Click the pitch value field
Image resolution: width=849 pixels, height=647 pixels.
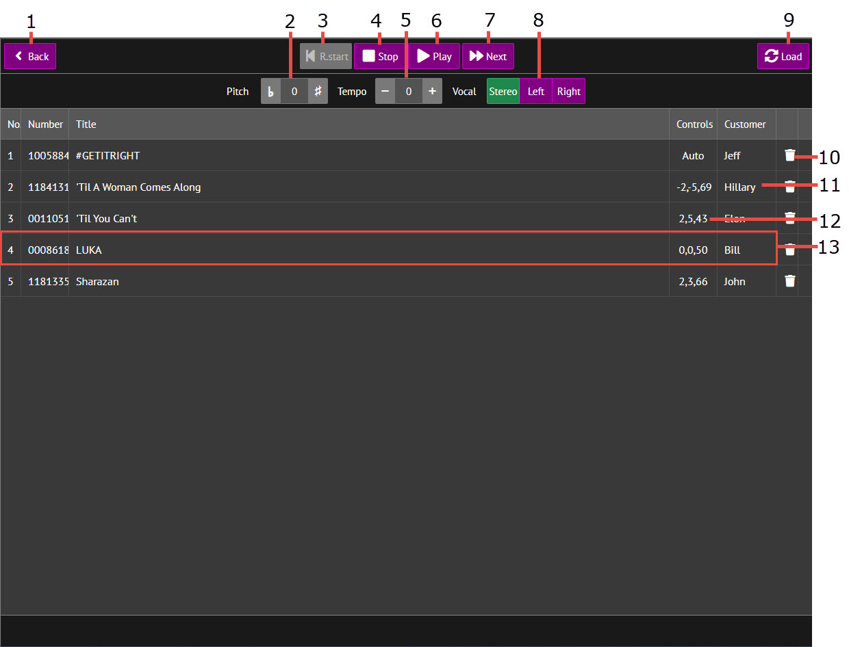coord(294,92)
